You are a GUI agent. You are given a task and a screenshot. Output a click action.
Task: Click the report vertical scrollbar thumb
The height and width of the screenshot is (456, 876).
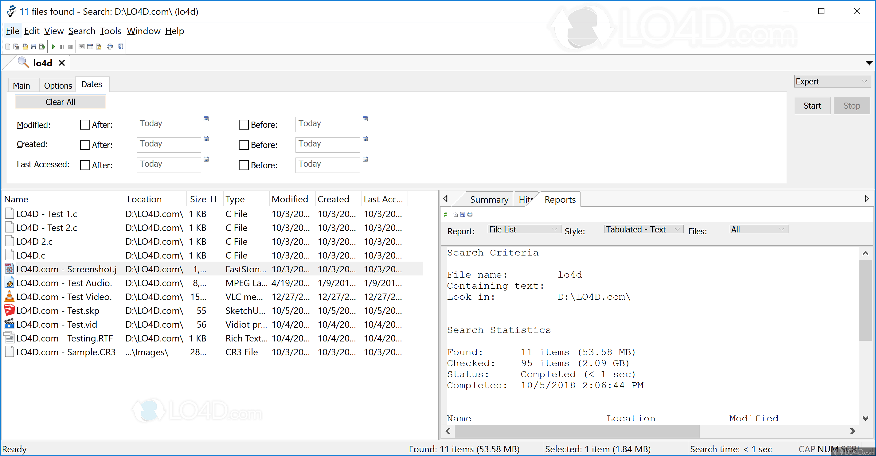[866, 301]
